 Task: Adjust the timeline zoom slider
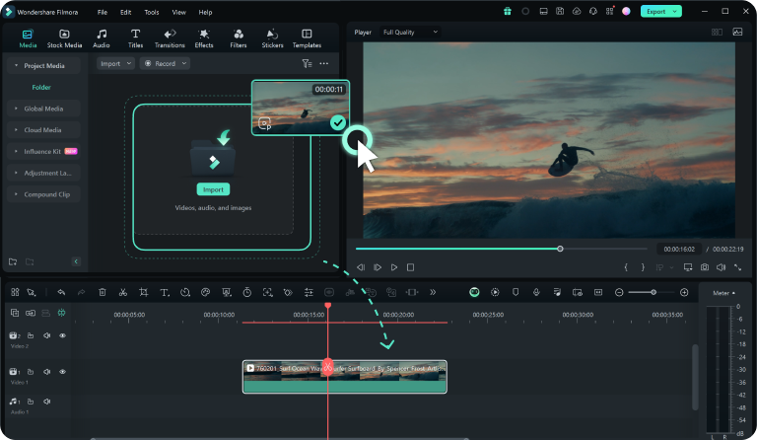click(x=653, y=292)
